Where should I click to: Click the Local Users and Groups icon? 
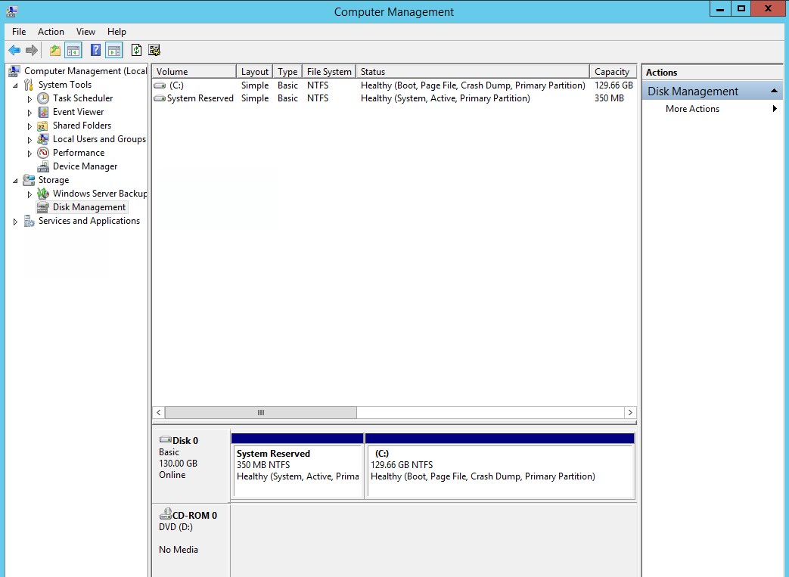pos(43,139)
